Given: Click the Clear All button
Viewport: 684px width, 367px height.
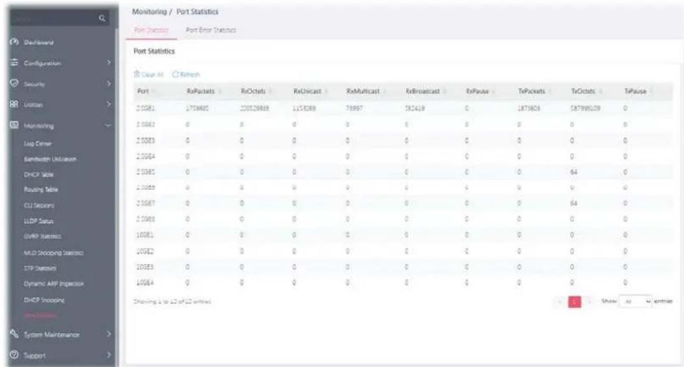Looking at the screenshot, I should (x=149, y=75).
